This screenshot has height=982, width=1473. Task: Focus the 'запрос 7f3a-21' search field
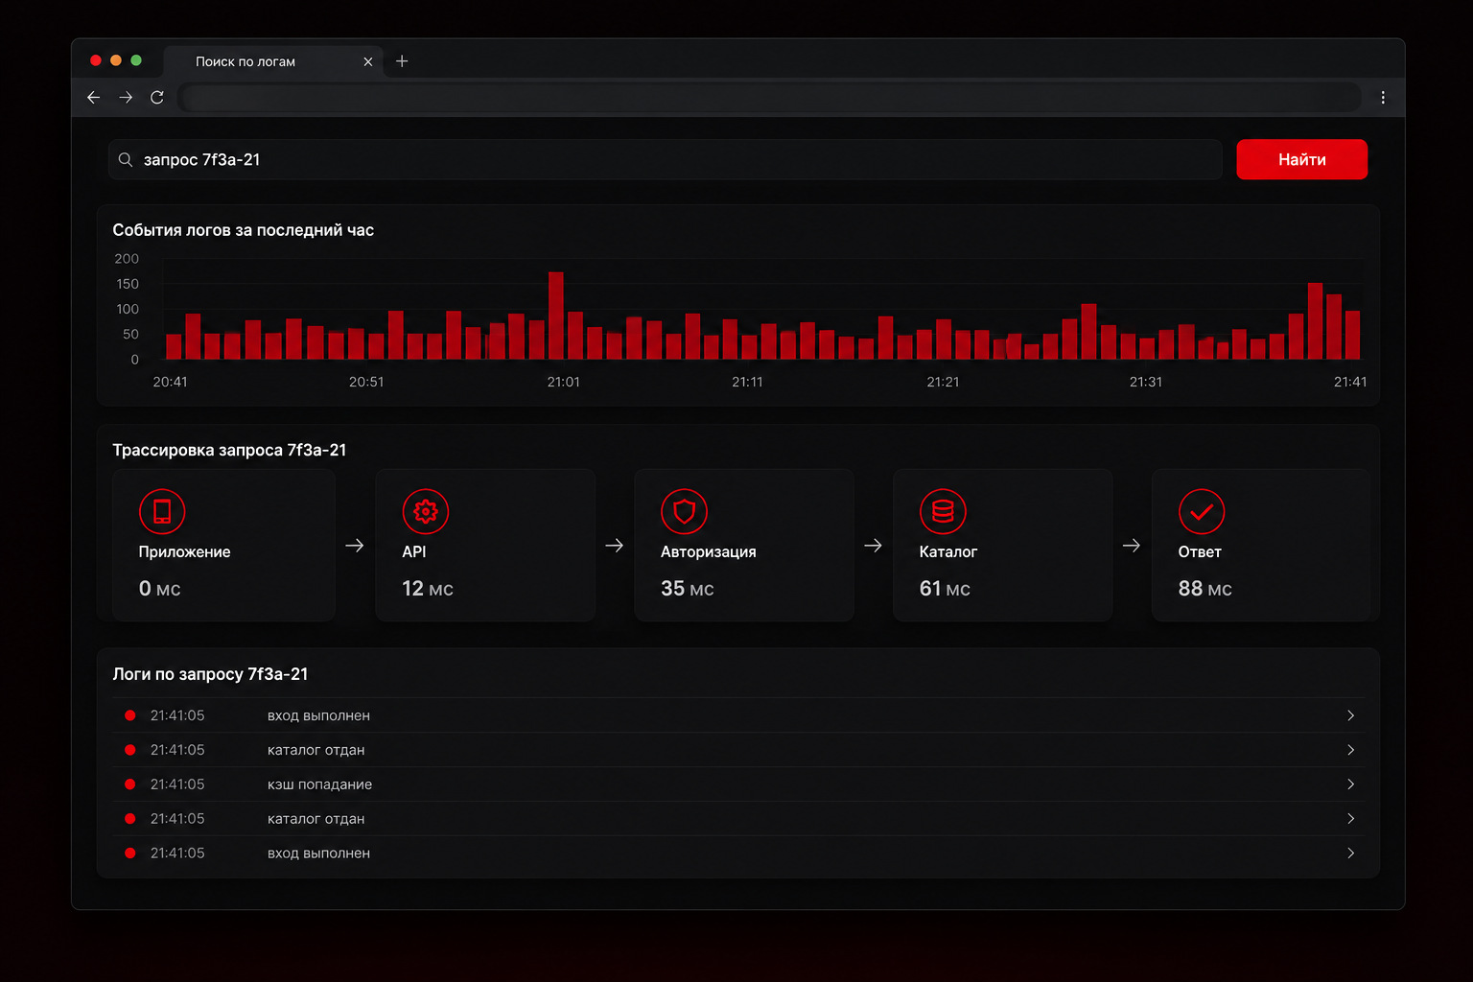(x=666, y=160)
